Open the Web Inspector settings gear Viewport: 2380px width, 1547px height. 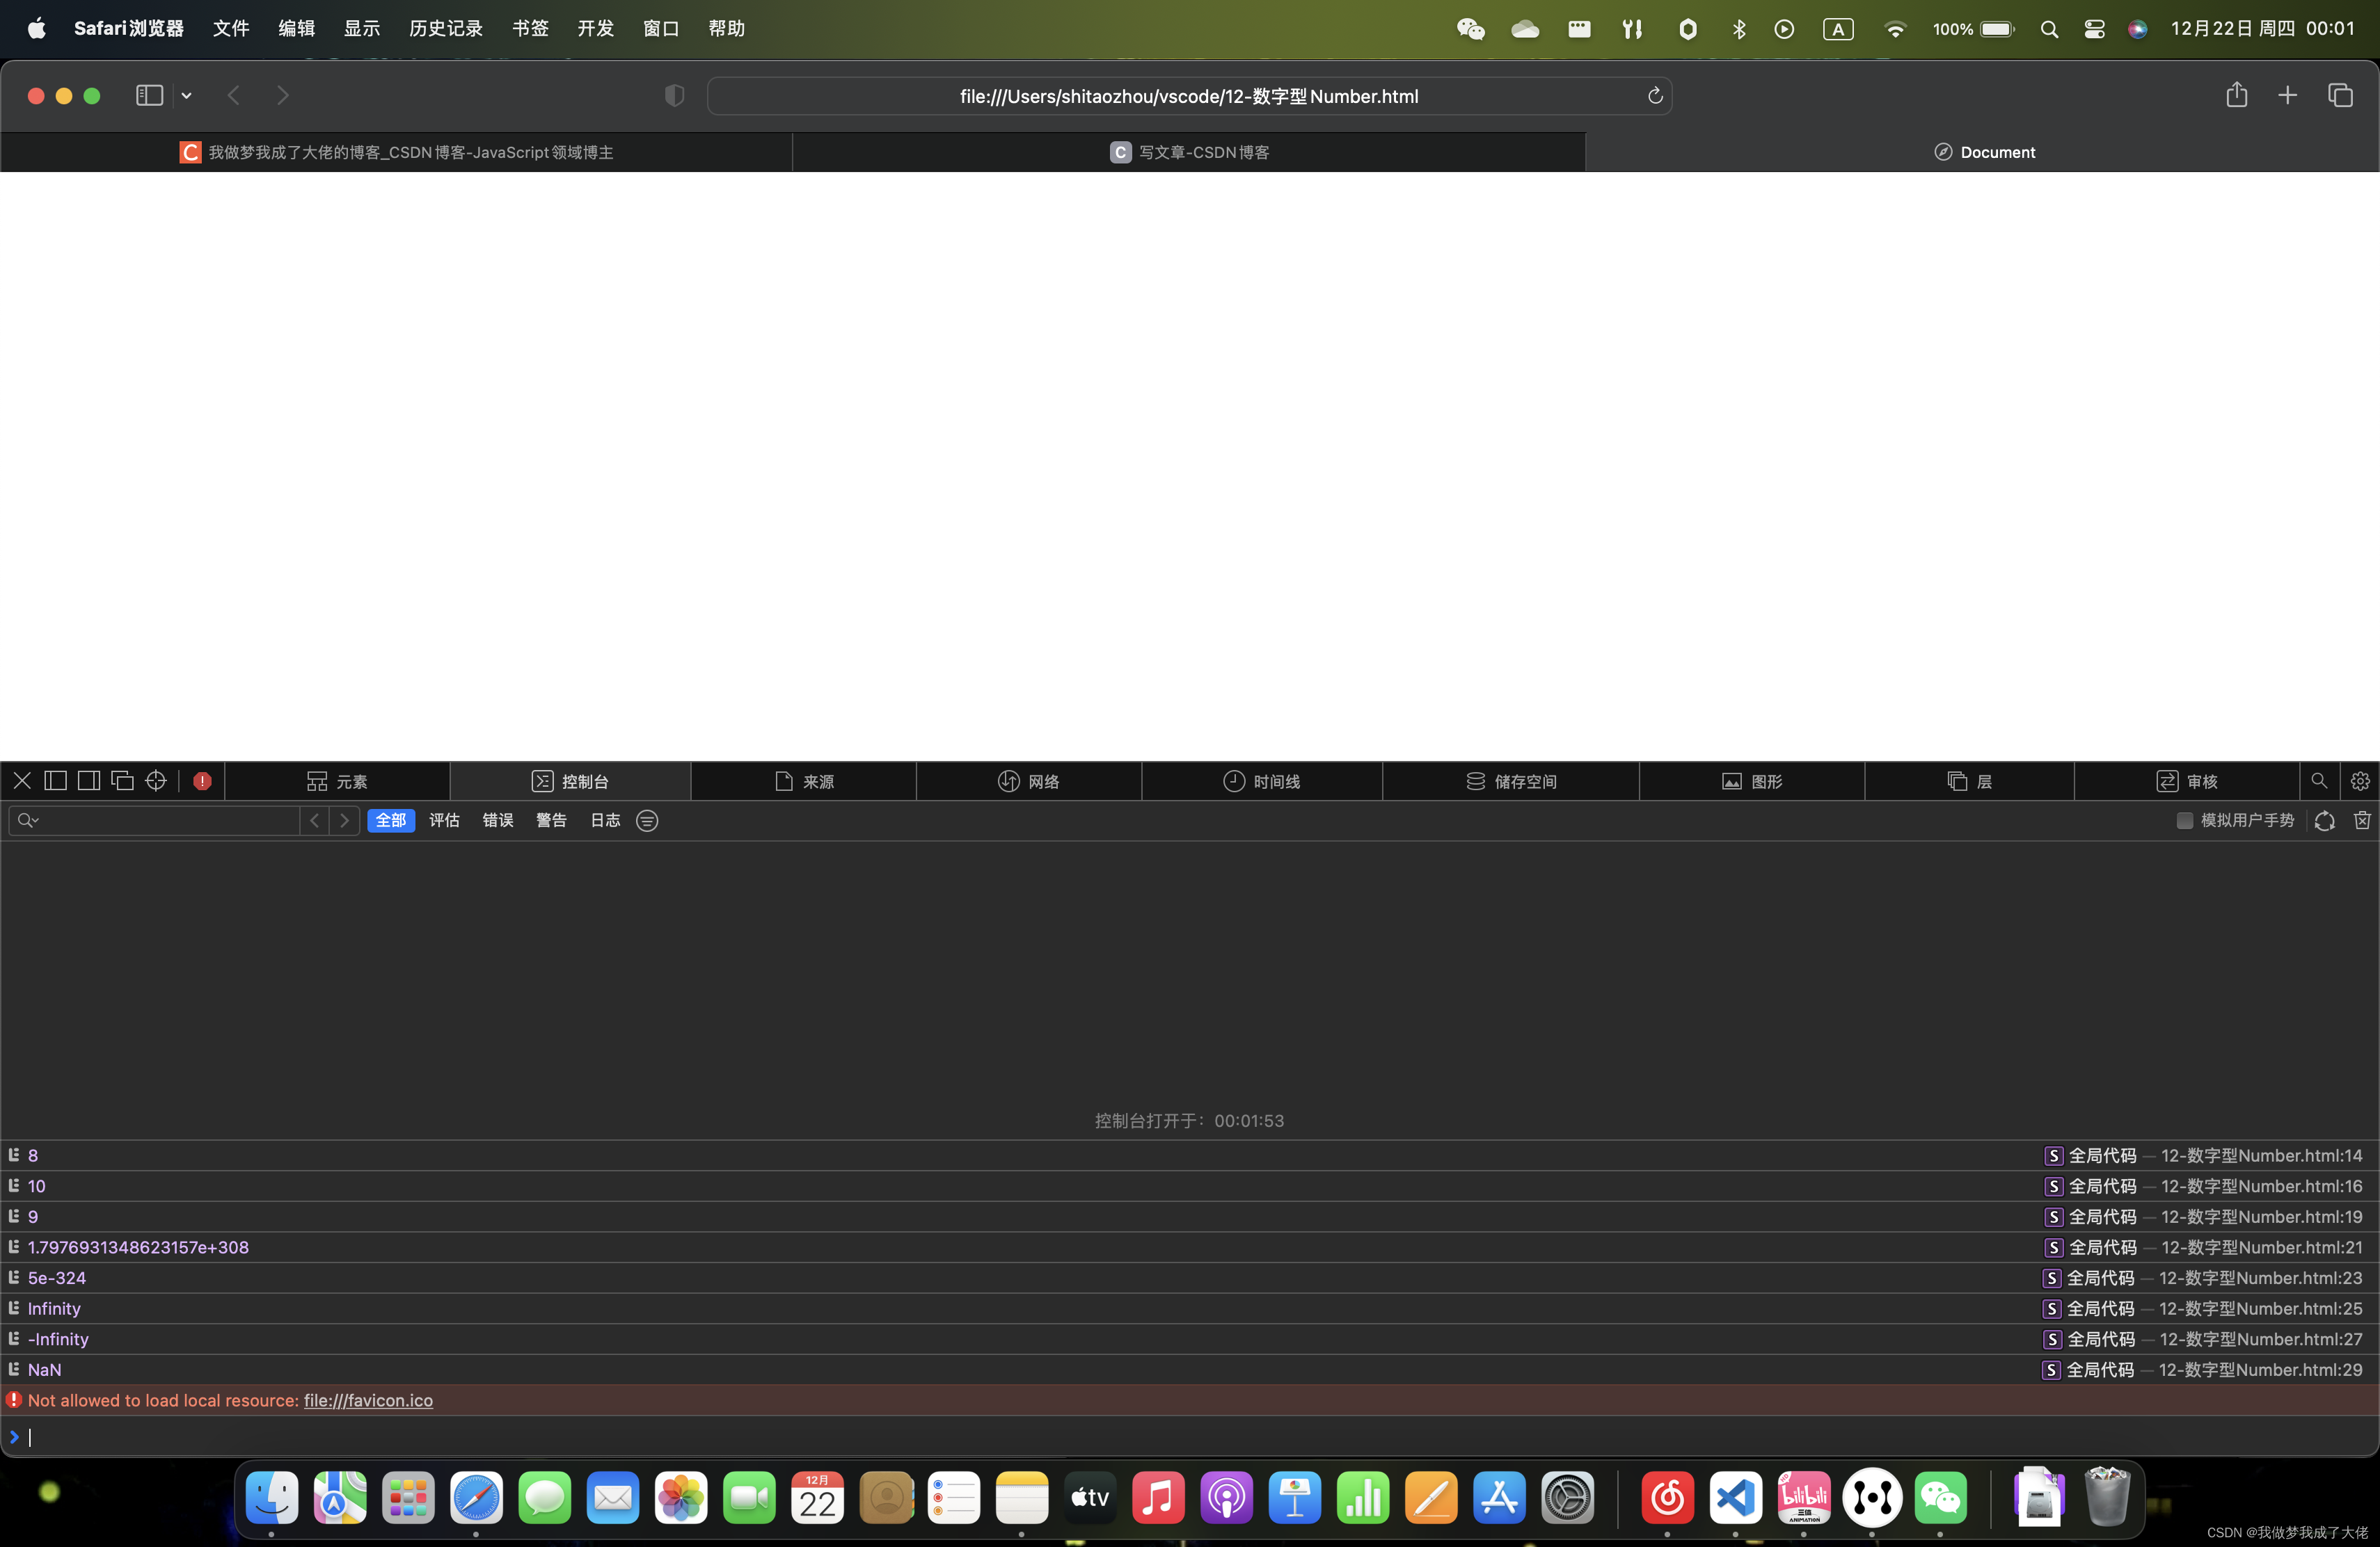2360,781
